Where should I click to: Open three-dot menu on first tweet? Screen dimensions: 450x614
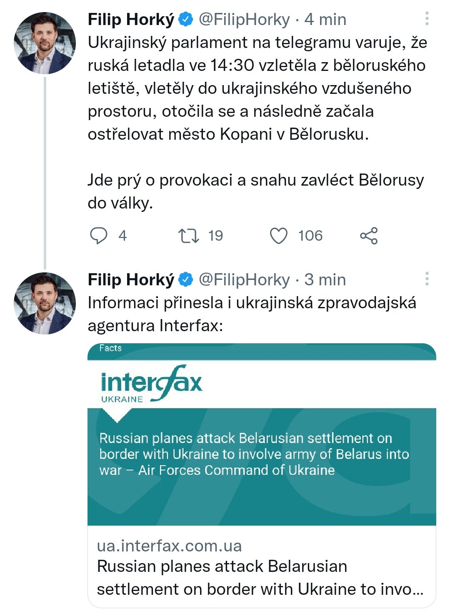click(427, 19)
